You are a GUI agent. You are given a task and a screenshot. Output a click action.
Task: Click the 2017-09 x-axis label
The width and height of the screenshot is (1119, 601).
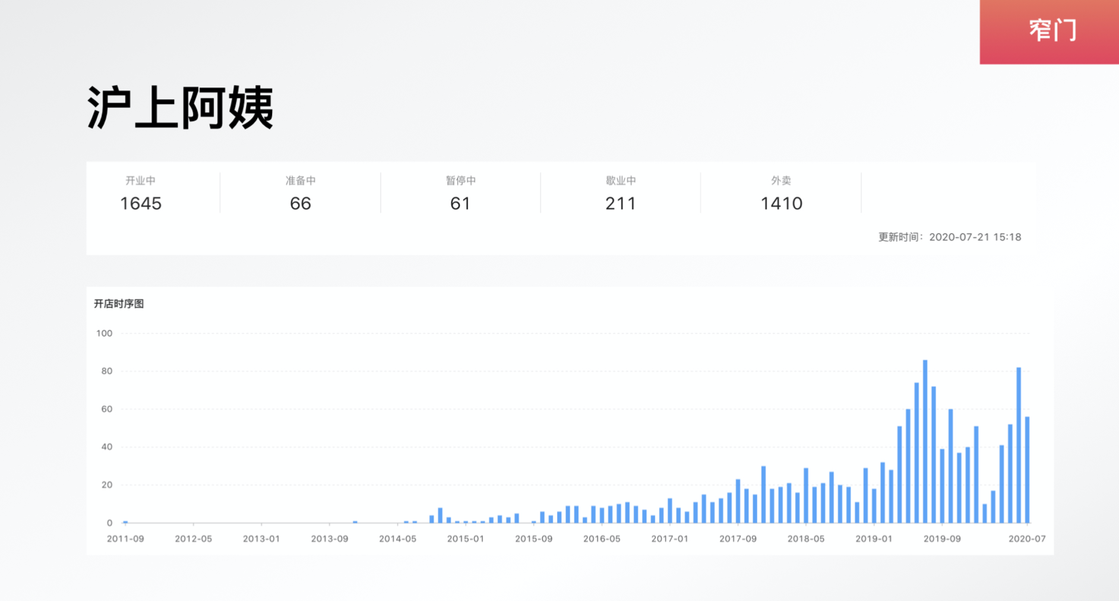[x=738, y=539]
